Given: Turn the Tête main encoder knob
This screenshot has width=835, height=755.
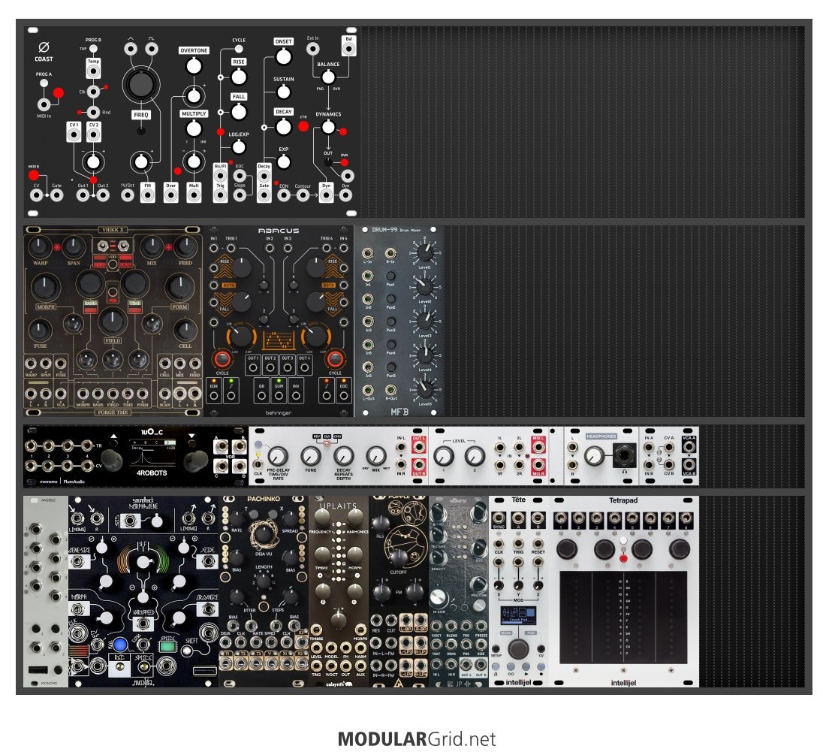Looking at the screenshot, I should (517, 650).
